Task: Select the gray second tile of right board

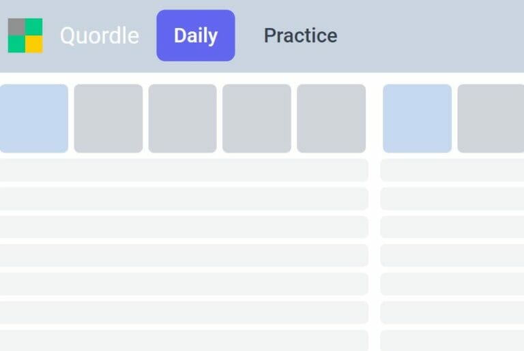Action: (491, 118)
